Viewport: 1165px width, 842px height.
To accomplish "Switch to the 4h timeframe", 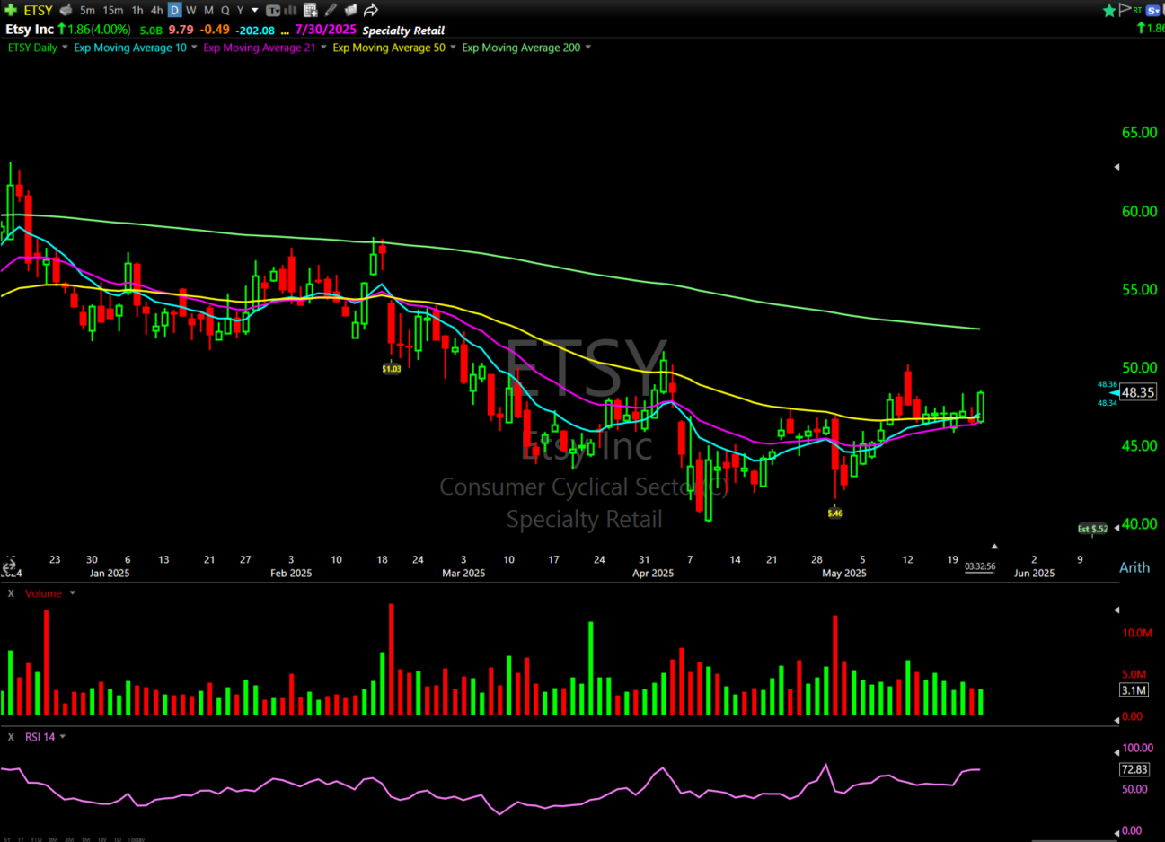I will pyautogui.click(x=156, y=10).
